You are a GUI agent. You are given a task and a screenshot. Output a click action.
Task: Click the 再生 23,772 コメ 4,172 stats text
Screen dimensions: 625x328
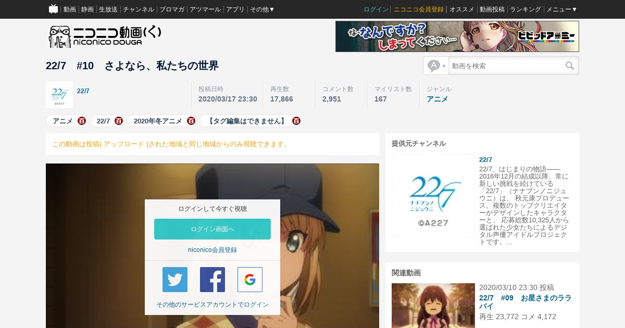518,317
